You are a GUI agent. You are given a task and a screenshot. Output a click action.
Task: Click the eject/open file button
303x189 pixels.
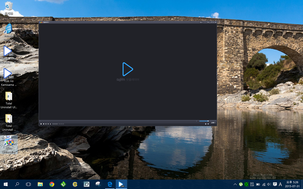coord(50,124)
